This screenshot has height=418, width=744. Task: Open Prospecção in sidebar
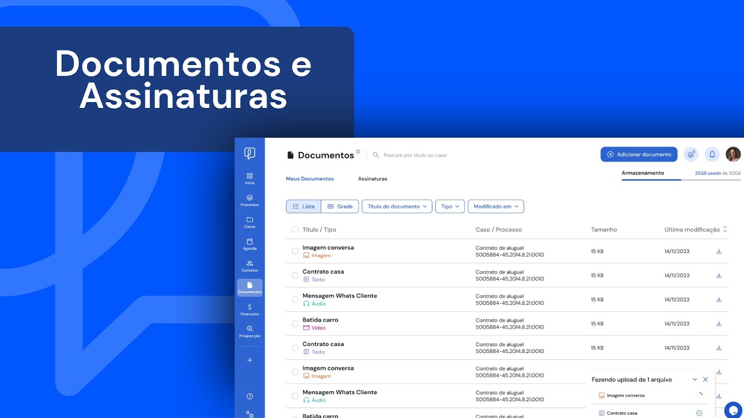tap(249, 331)
